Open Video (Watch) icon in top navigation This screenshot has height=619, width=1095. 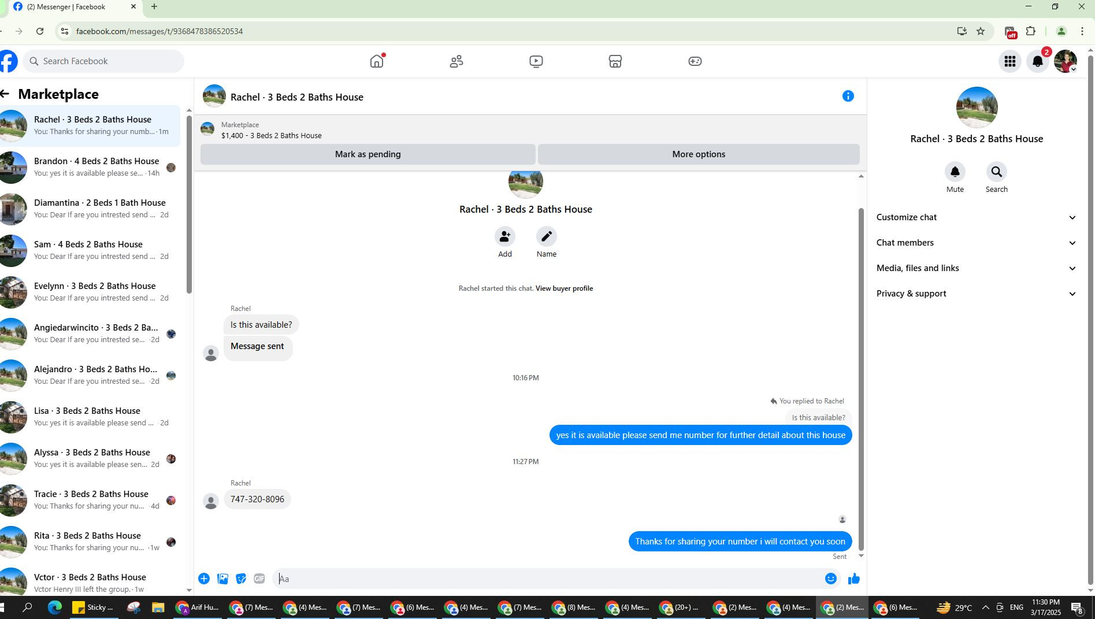[536, 61]
